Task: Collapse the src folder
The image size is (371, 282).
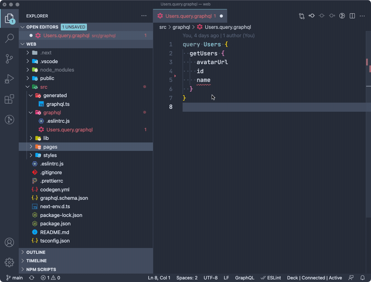Action: [x=28, y=87]
